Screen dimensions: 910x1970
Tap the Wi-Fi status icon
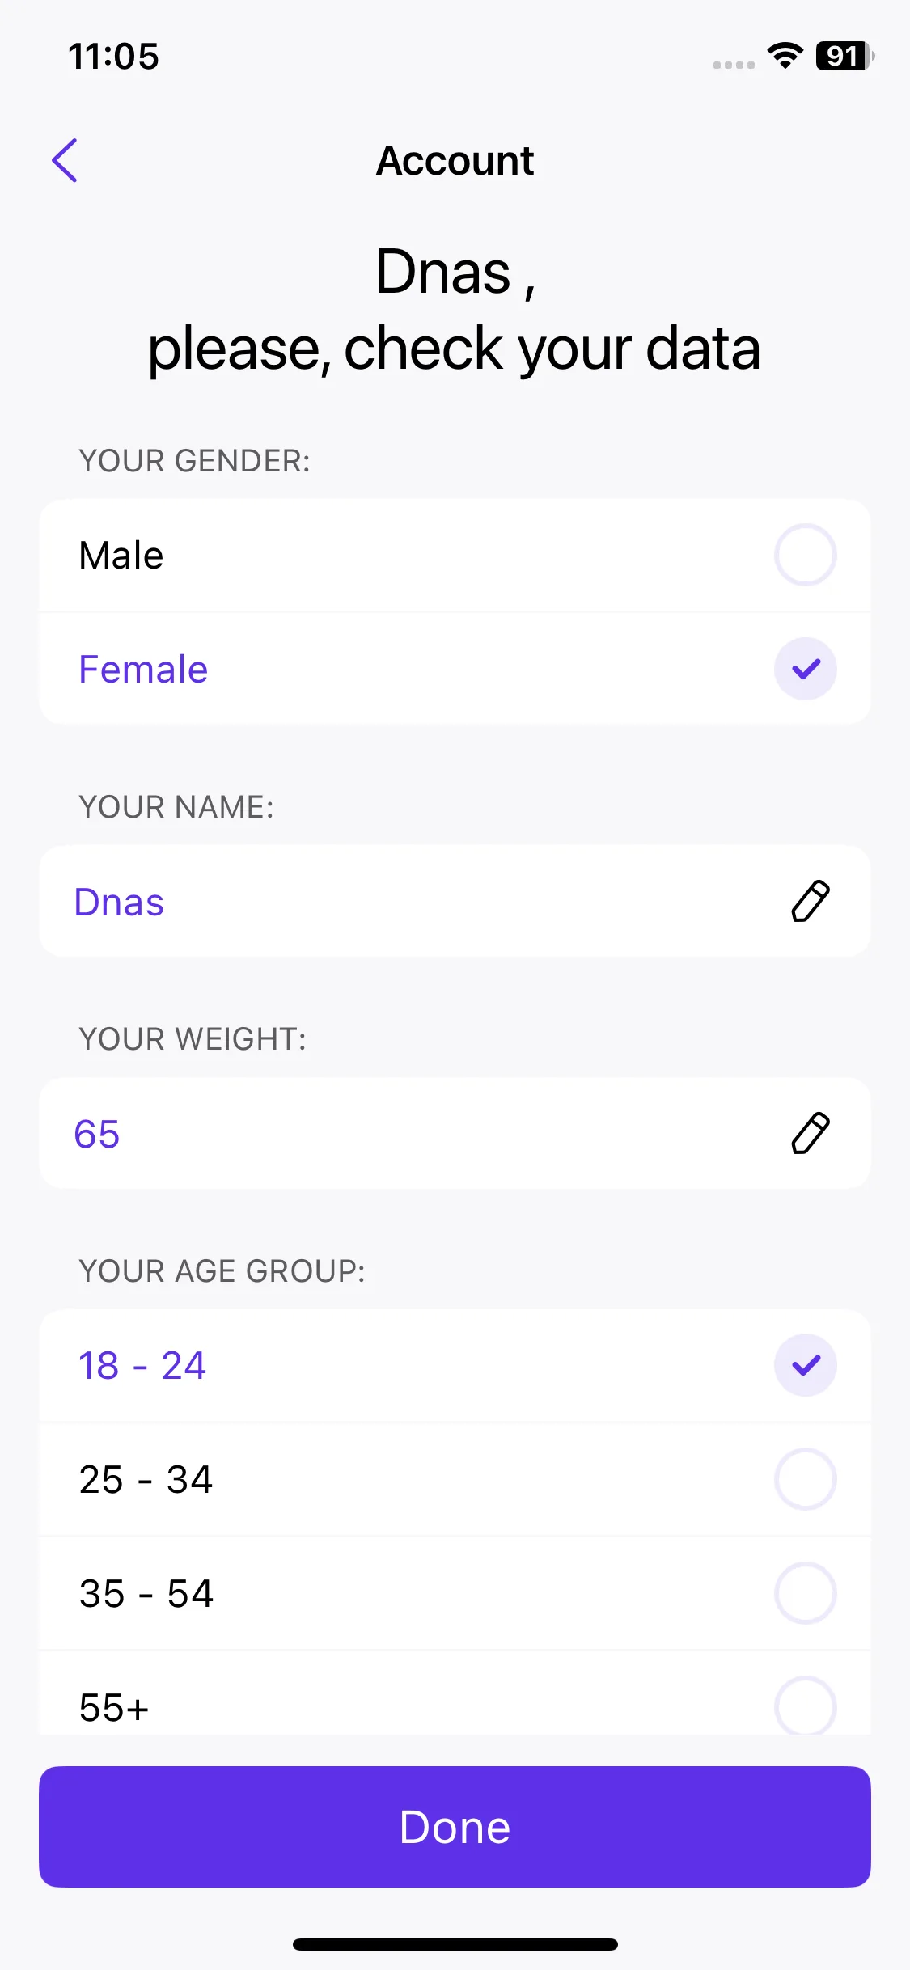pos(785,56)
